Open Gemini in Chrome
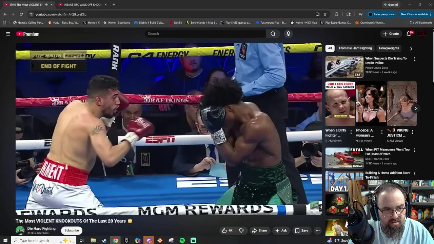Viewport: 434px width, 244px height. pos(391,5)
